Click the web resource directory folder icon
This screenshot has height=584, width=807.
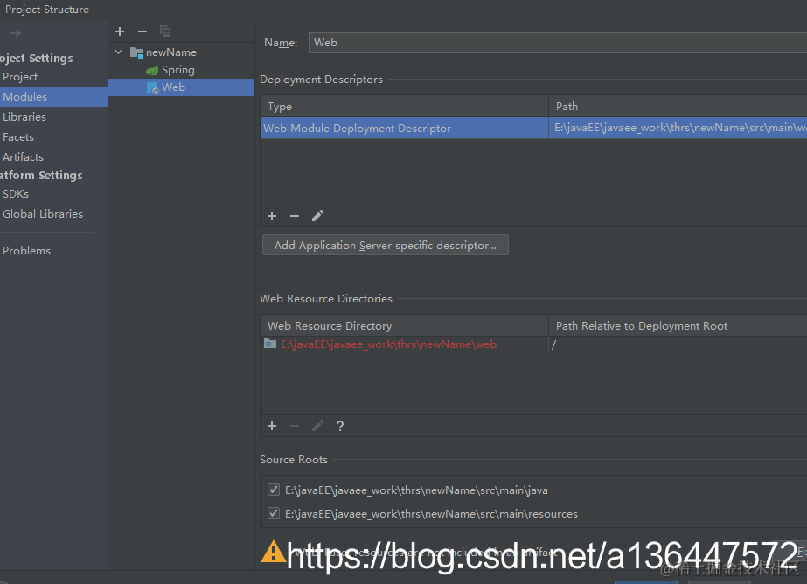click(x=270, y=344)
